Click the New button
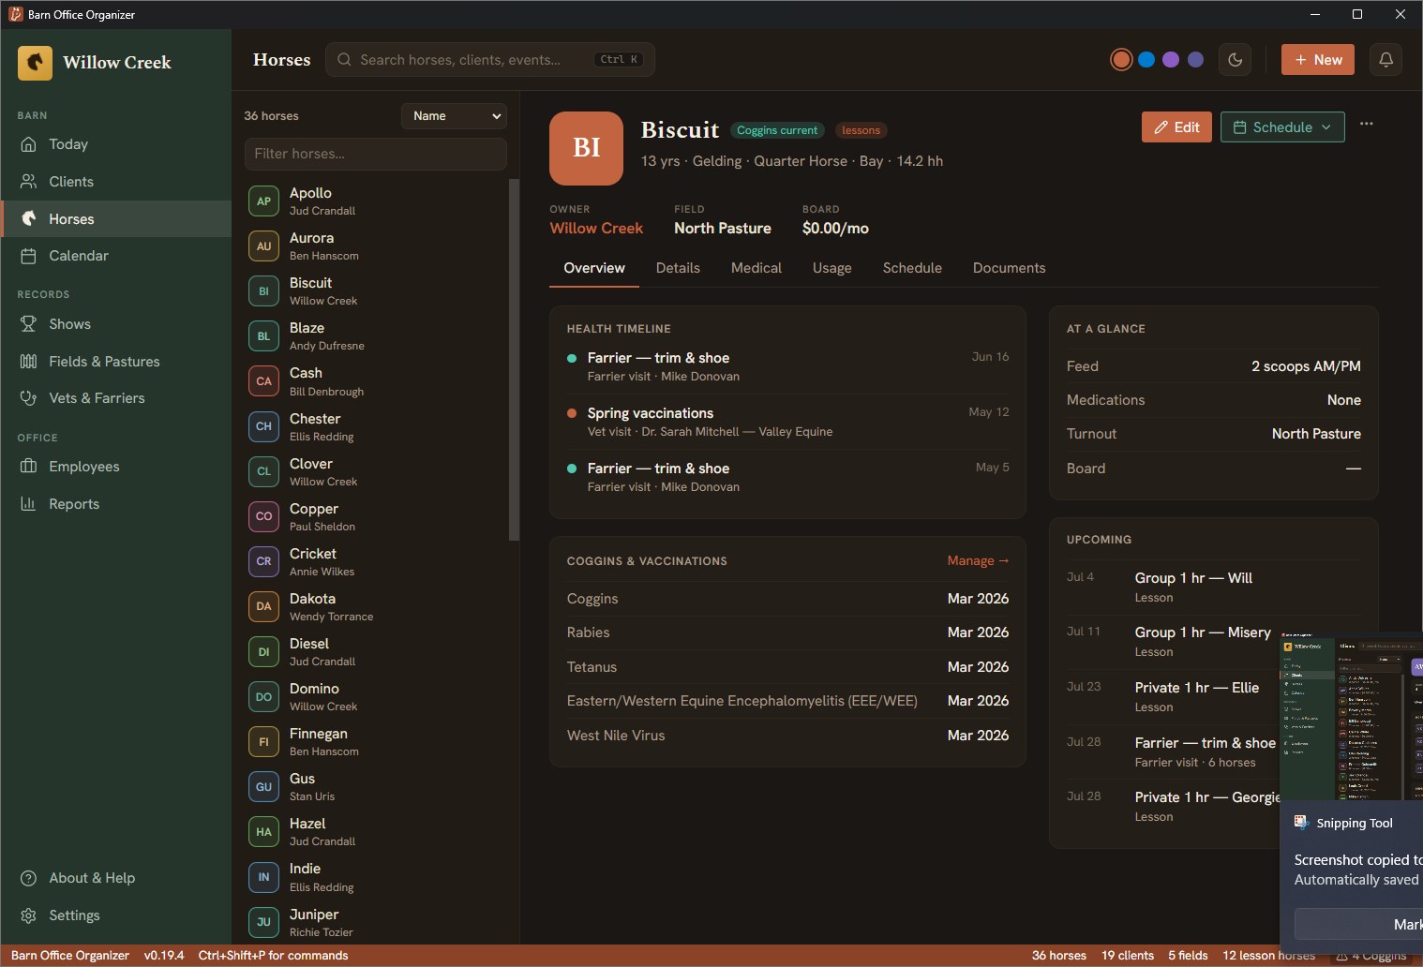The width and height of the screenshot is (1423, 967). [1318, 60]
